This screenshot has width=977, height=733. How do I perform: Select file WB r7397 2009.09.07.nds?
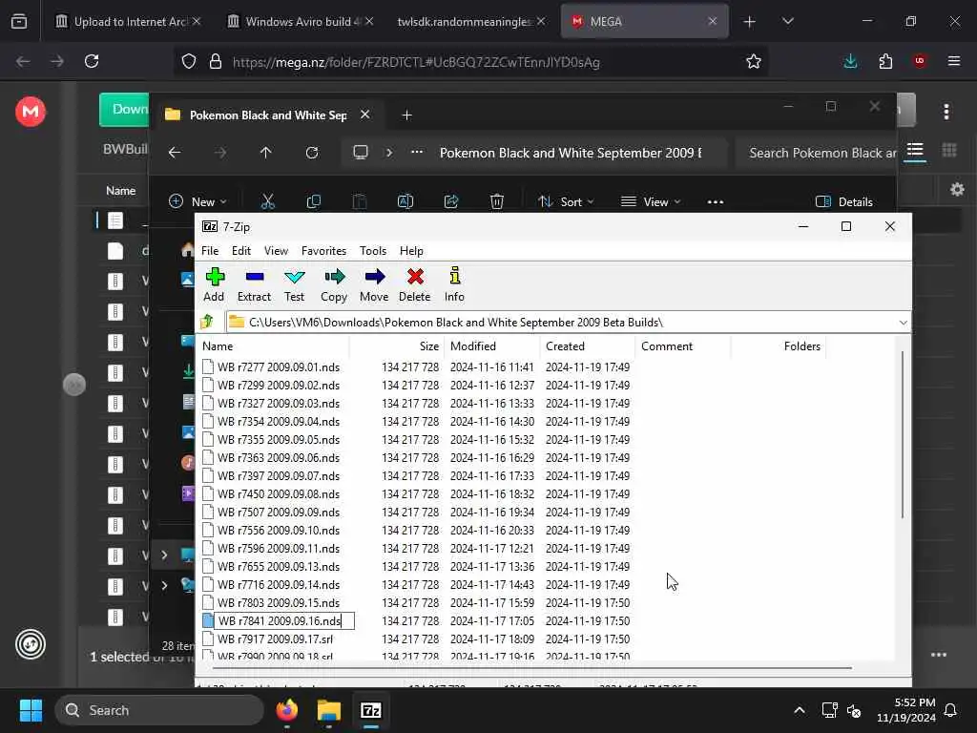click(279, 475)
